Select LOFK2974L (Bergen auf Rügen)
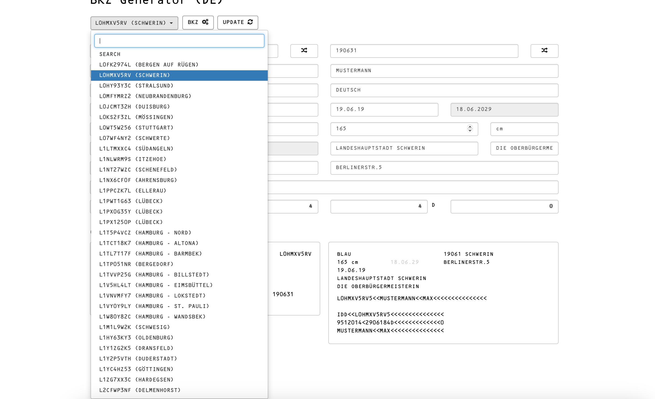Image resolution: width=655 pixels, height=399 pixels. pyautogui.click(x=179, y=65)
